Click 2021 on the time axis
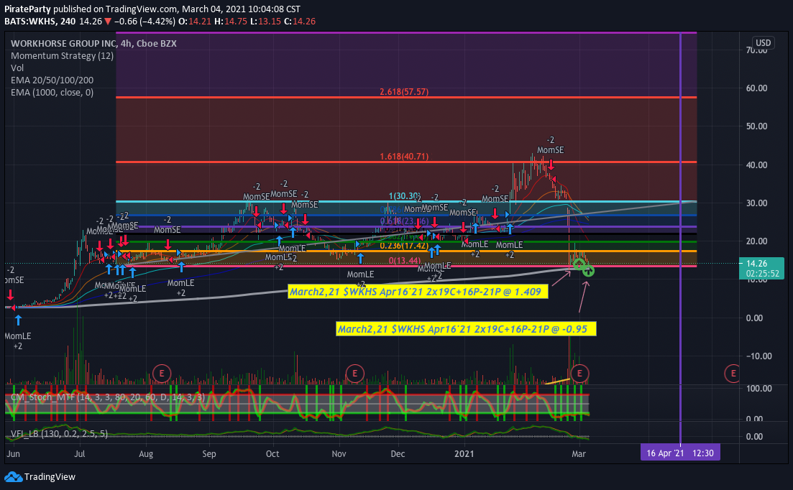793x490 pixels. pos(464,453)
